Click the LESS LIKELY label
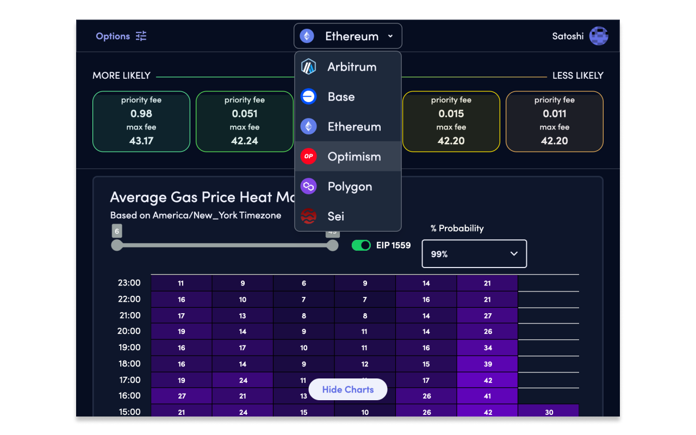Viewport: 696px width, 435px height. pyautogui.click(x=578, y=76)
